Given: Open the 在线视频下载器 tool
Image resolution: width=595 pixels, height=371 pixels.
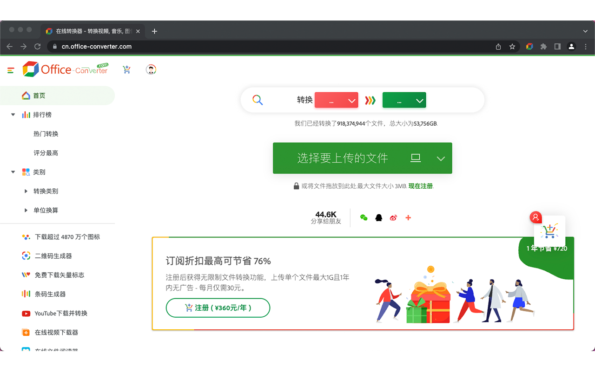Looking at the screenshot, I should (57, 332).
